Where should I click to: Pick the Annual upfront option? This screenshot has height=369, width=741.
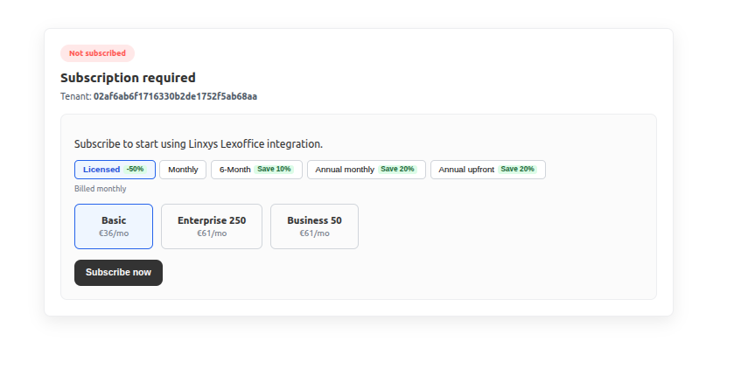[488, 170]
